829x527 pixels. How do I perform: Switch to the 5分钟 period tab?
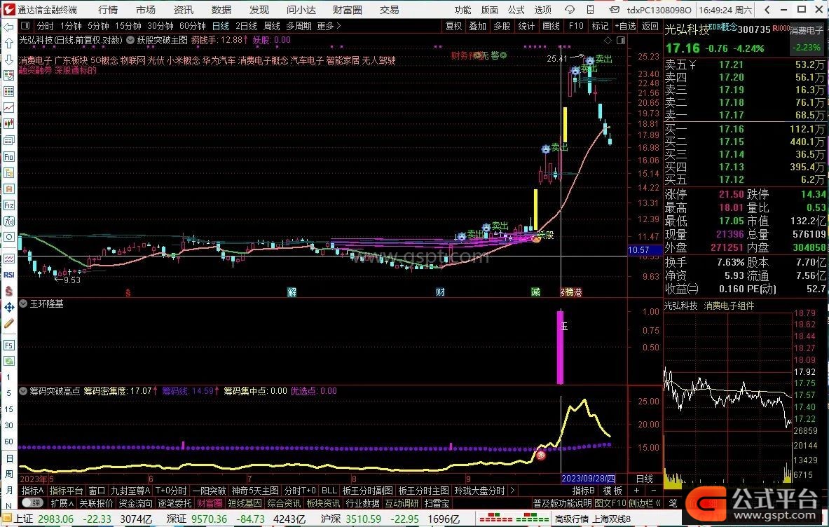click(98, 26)
